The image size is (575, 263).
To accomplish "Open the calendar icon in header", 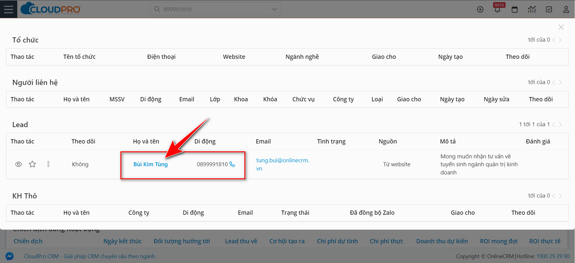I will pyautogui.click(x=515, y=9).
